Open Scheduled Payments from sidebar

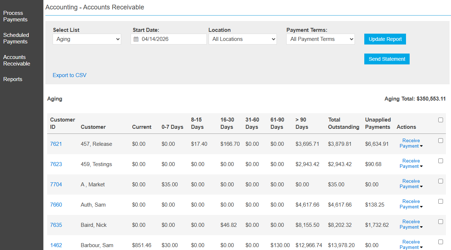pyautogui.click(x=16, y=38)
